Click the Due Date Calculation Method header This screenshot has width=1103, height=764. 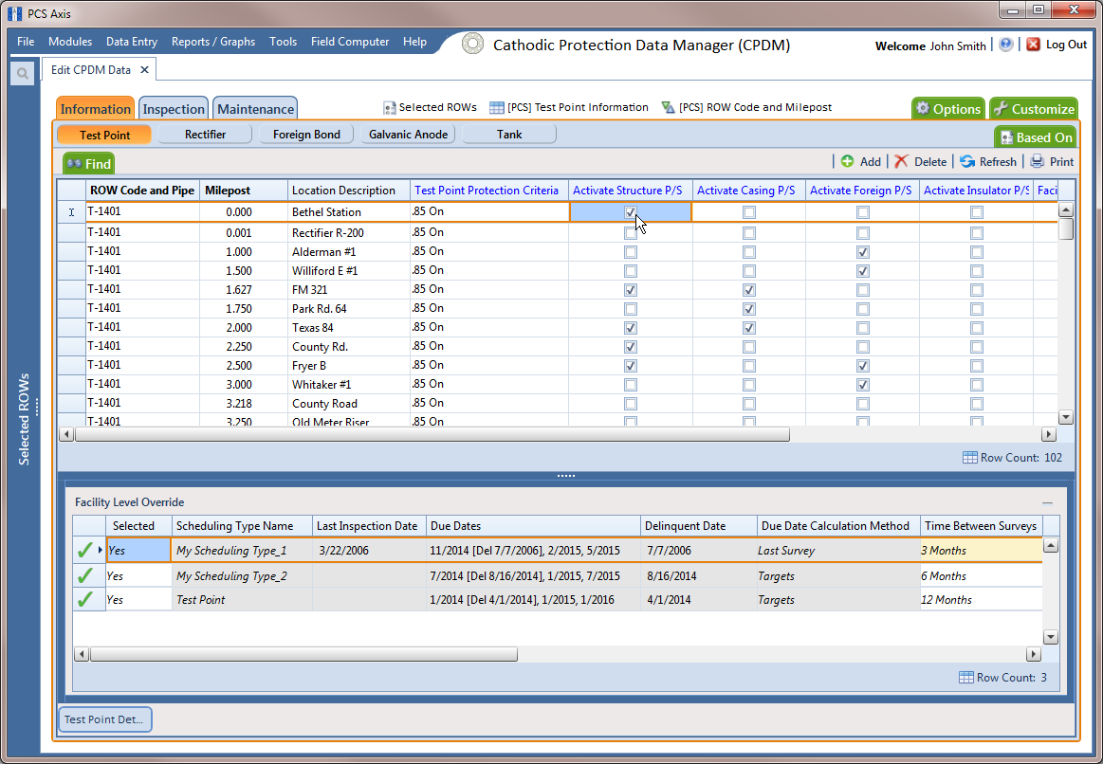pos(837,526)
